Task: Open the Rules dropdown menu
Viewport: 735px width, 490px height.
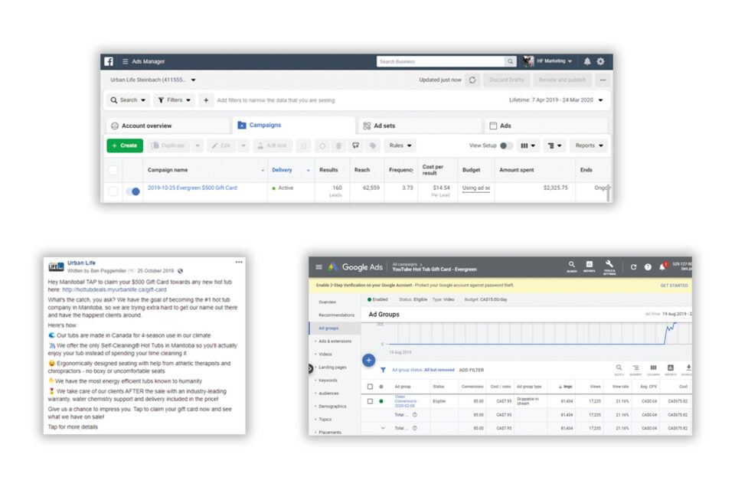Action: [400, 145]
